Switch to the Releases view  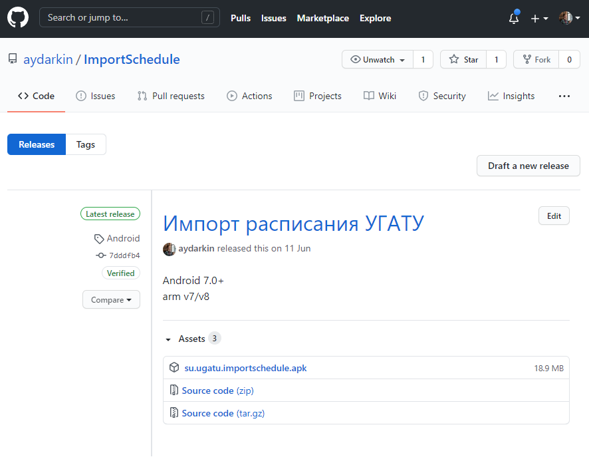[37, 144]
